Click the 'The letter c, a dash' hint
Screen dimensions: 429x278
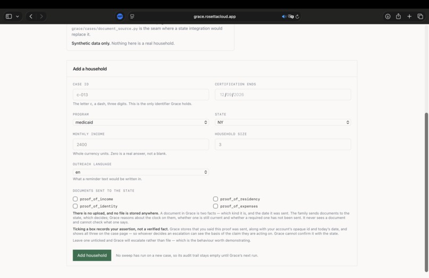[133, 104]
